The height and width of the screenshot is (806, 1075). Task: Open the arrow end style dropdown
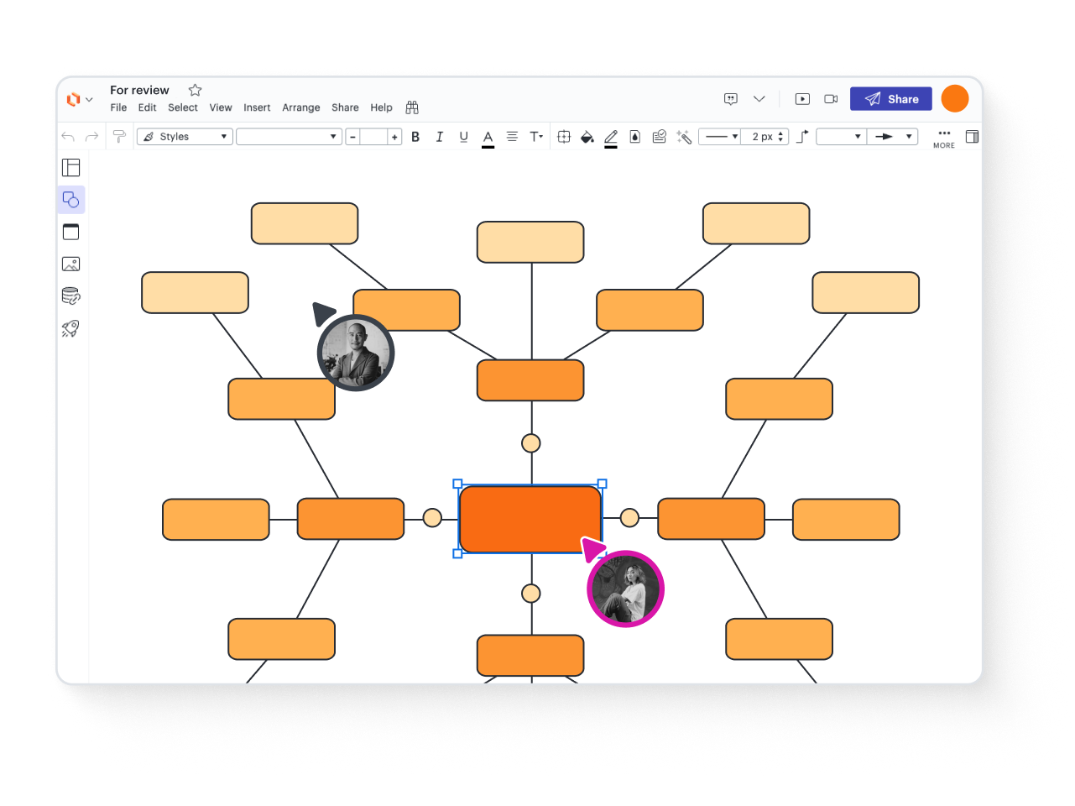pyautogui.click(x=894, y=137)
